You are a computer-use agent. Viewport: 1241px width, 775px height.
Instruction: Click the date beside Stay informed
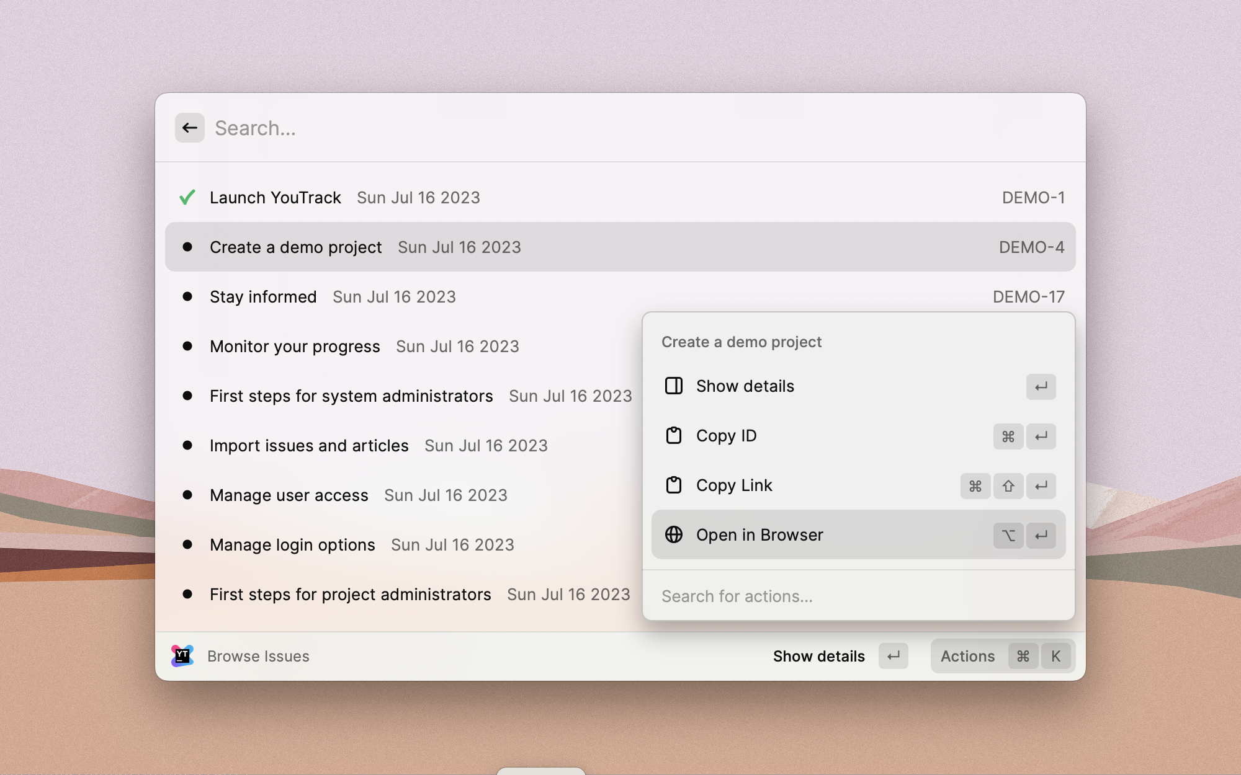click(x=394, y=296)
